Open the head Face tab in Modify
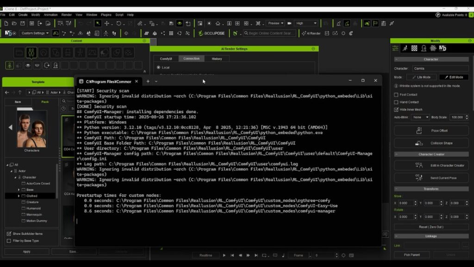This screenshot has width=474, height=267. click(424, 48)
